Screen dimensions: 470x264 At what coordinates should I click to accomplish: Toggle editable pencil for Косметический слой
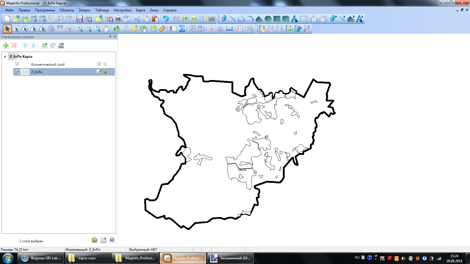click(x=99, y=64)
